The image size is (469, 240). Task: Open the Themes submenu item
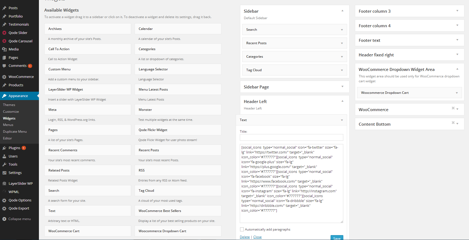pos(9,105)
